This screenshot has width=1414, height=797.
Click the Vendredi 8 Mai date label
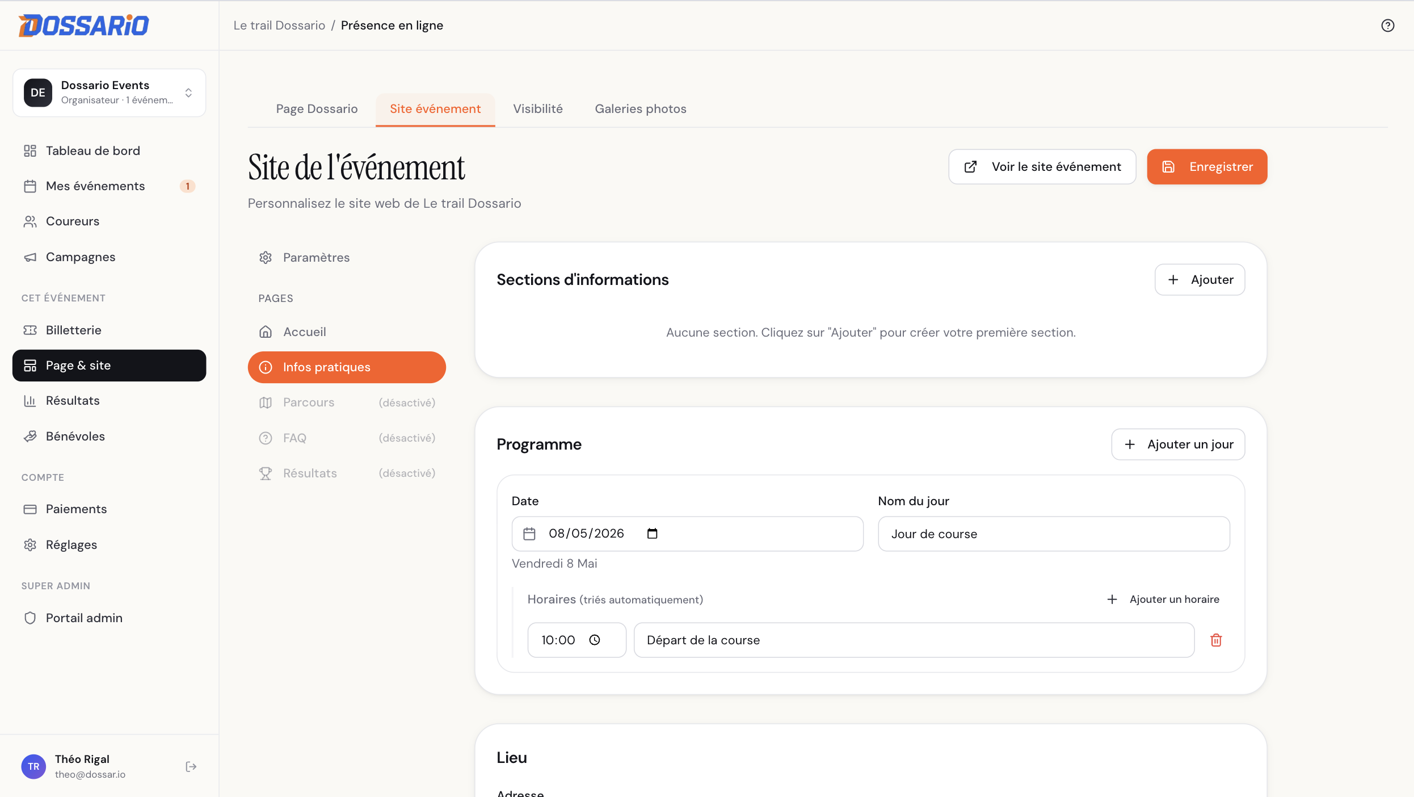pyautogui.click(x=554, y=564)
